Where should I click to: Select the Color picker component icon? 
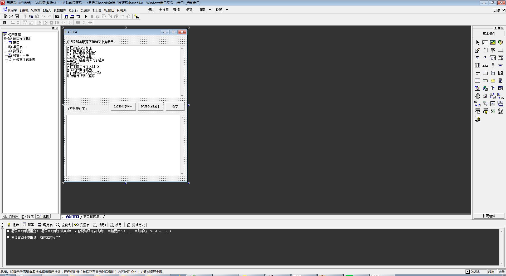[x=478, y=88]
